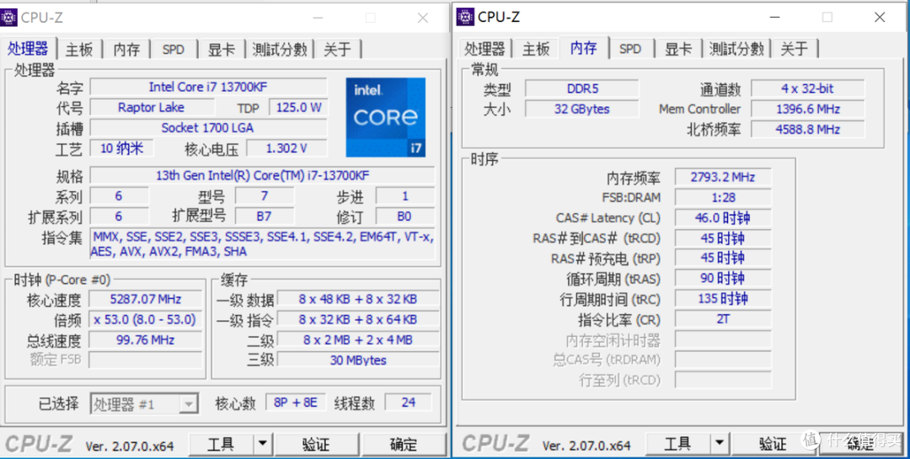Viewport: 910px width, 459px height.
Task: Click the memory type DDR5
Action: click(x=582, y=88)
